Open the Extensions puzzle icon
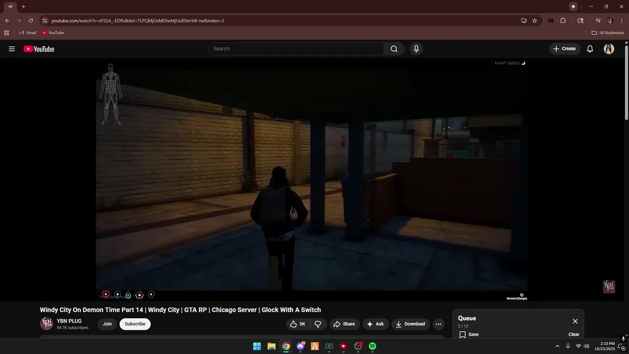The height and width of the screenshot is (354, 629). (x=563, y=21)
